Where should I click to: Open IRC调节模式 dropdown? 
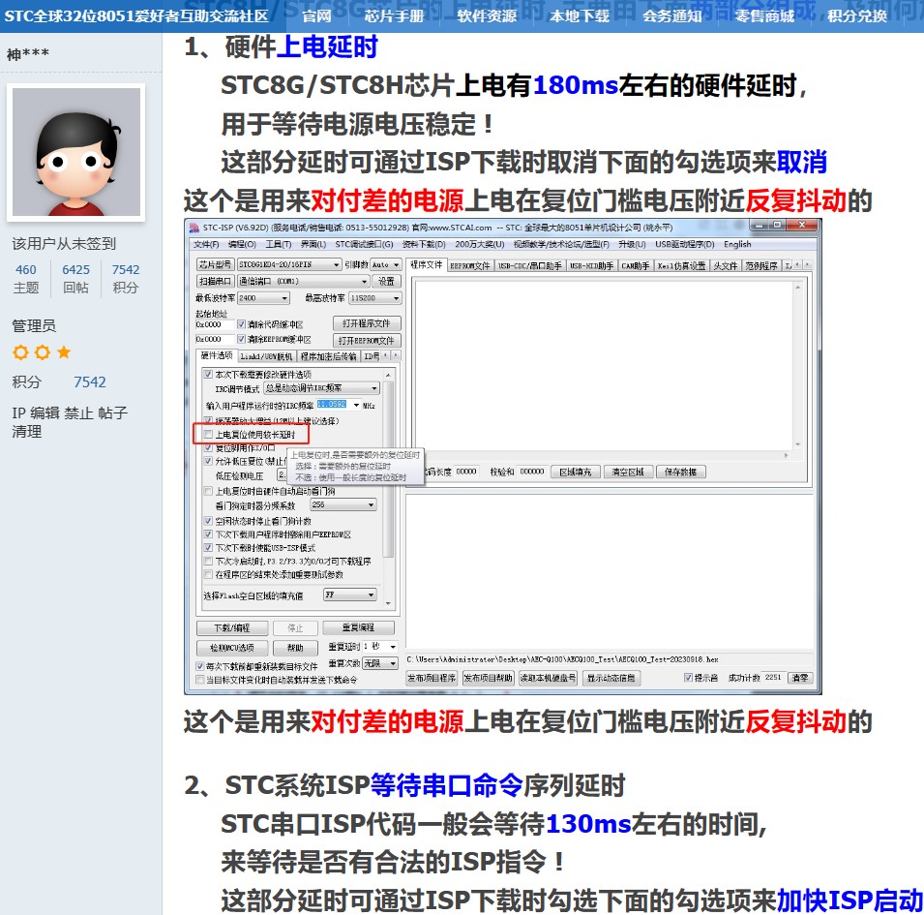pos(321,388)
